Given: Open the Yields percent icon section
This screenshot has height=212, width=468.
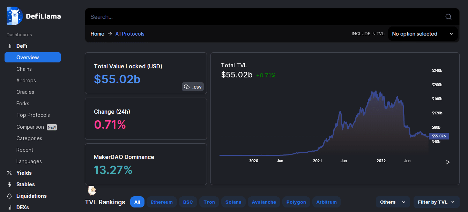Looking at the screenshot, I should coord(9,173).
